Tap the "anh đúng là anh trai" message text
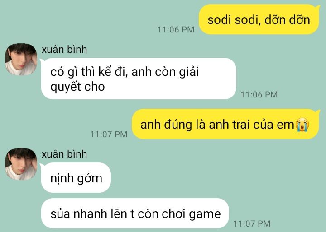This screenshot has height=232, width=326. (217, 125)
